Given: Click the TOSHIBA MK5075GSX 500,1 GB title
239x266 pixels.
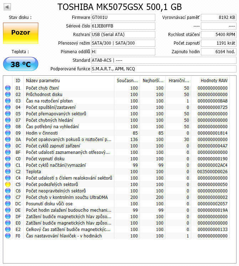Looking at the screenshot, I should 120,7.
